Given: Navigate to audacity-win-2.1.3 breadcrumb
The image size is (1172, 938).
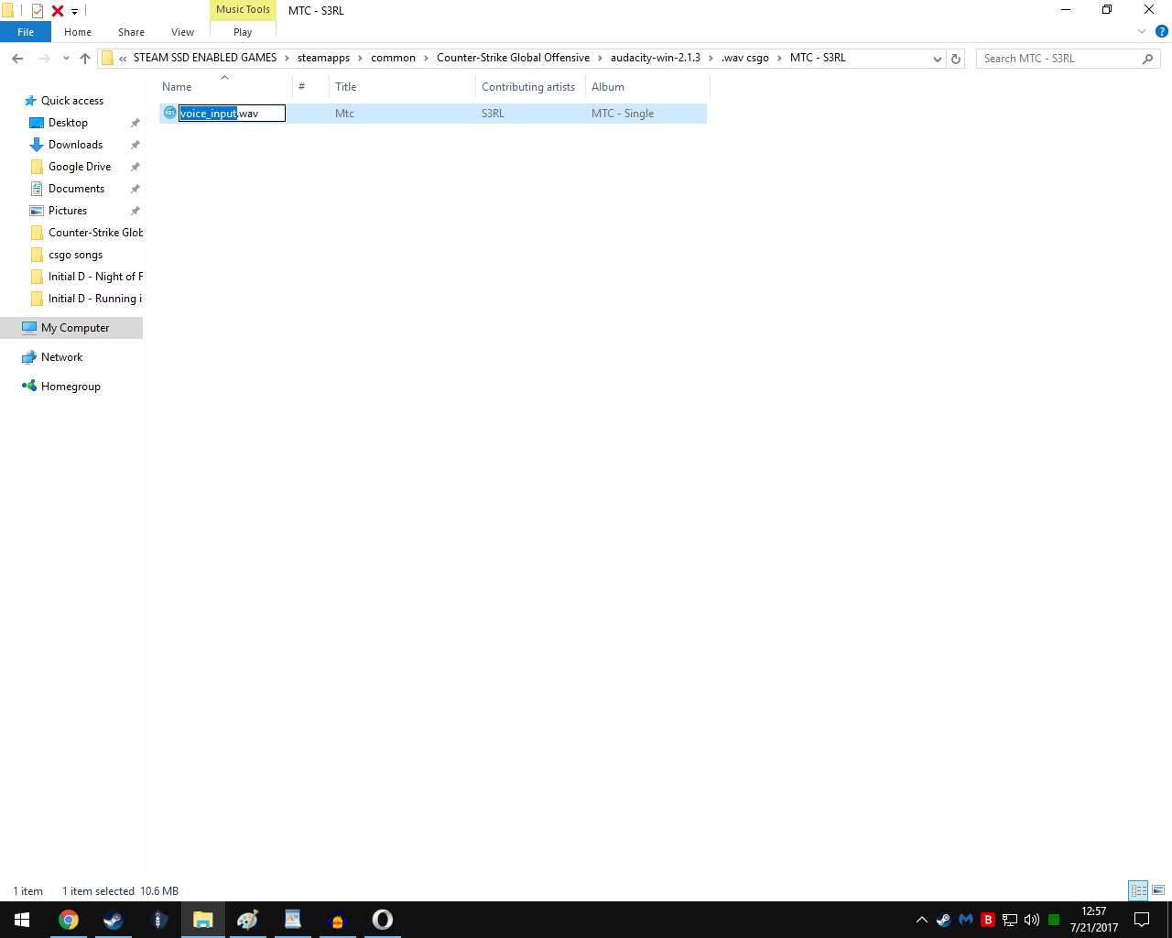Looking at the screenshot, I should click(656, 58).
